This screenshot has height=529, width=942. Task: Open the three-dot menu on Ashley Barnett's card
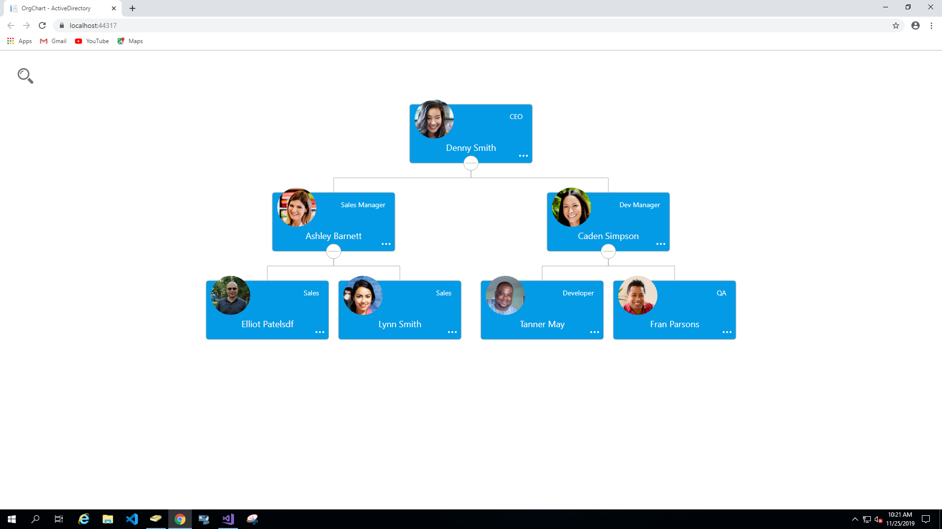click(x=386, y=244)
